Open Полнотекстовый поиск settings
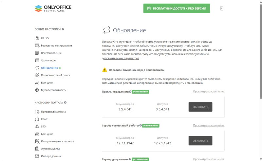 [x=55, y=75]
